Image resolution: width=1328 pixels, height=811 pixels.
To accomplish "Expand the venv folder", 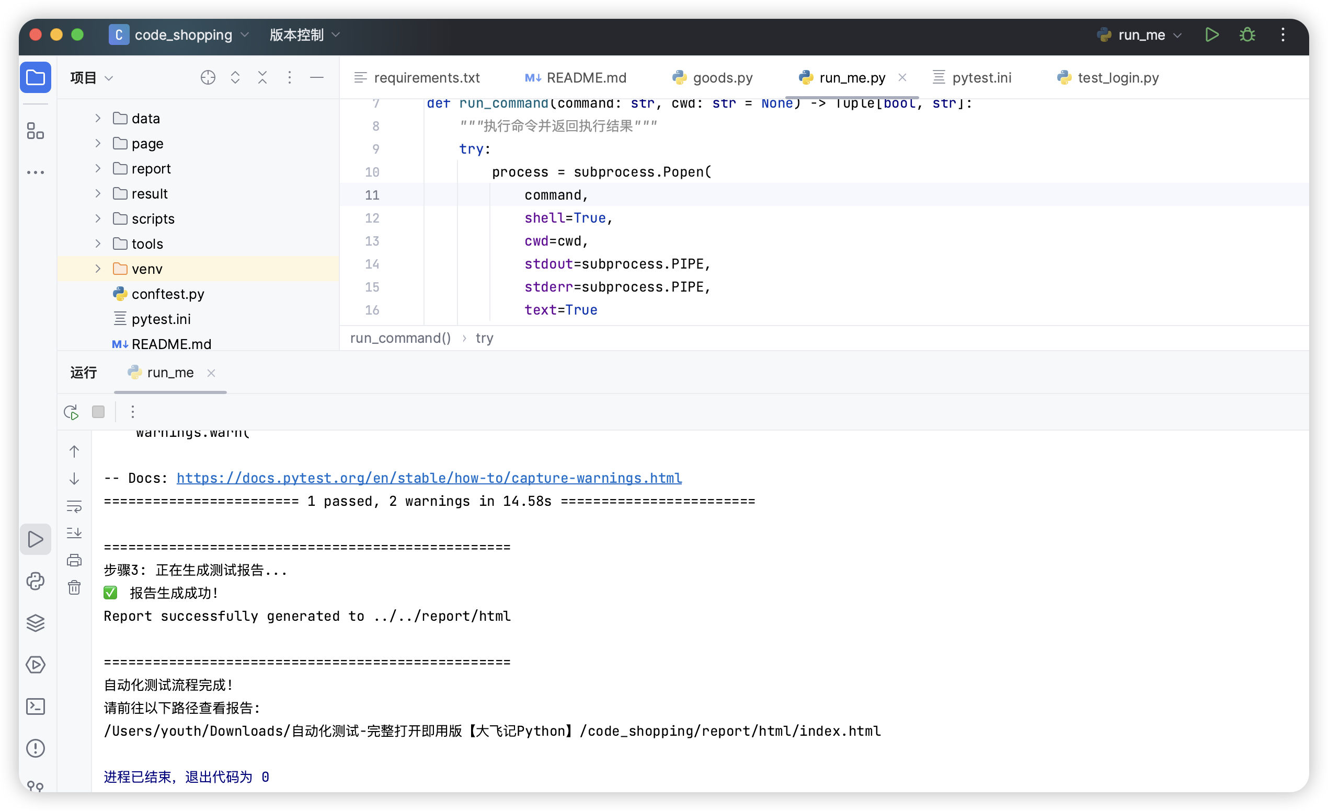I will click(98, 269).
